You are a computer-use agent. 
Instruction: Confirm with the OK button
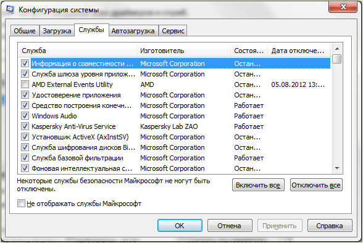tap(180, 226)
